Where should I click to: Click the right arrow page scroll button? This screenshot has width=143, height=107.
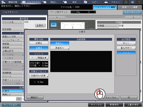(133, 17)
